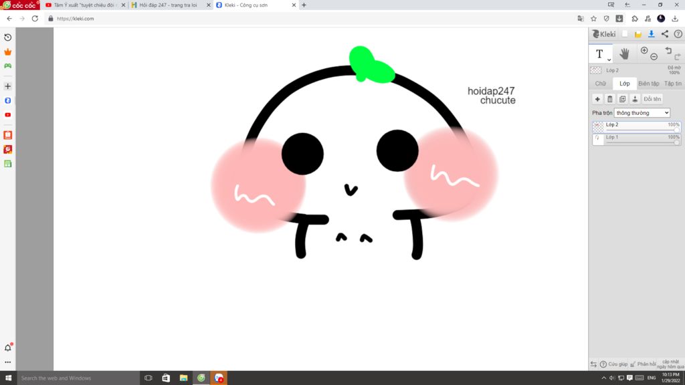Image resolution: width=685 pixels, height=385 pixels.
Task: Select the Text tool in Kleki
Action: click(x=599, y=53)
